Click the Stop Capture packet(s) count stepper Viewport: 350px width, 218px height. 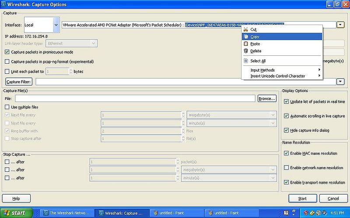(x=178, y=162)
